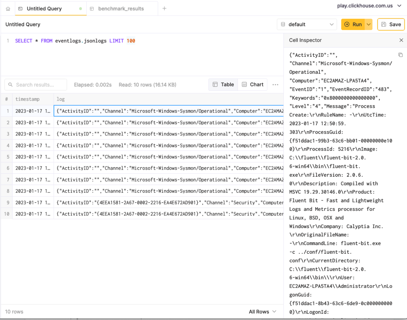Click the database icon beside default
The height and width of the screenshot is (320, 407).
(283, 24)
